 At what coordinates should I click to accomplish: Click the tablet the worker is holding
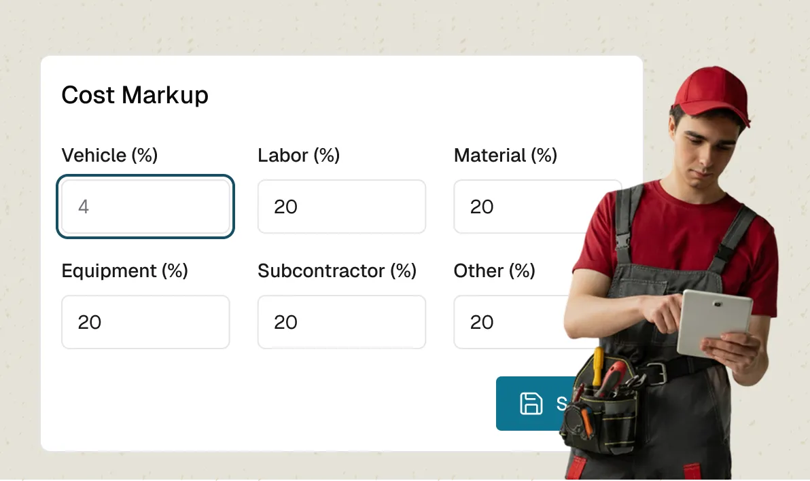coord(714,321)
